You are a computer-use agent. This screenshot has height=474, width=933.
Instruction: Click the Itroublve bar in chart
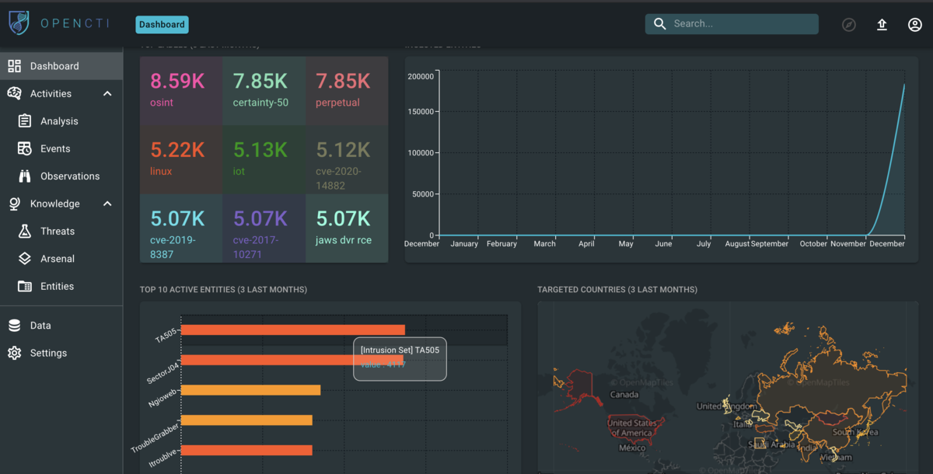coord(246,450)
